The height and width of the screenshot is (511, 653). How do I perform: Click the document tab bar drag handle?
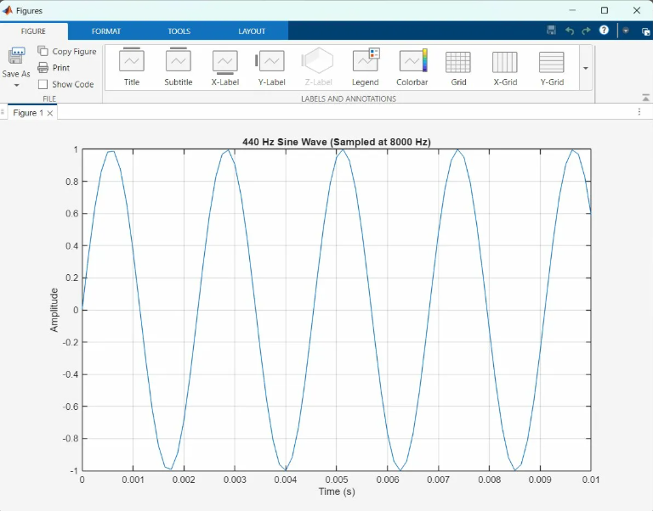coord(3,112)
